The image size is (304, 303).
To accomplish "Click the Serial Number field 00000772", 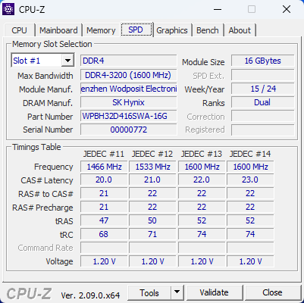I will point(129,130).
